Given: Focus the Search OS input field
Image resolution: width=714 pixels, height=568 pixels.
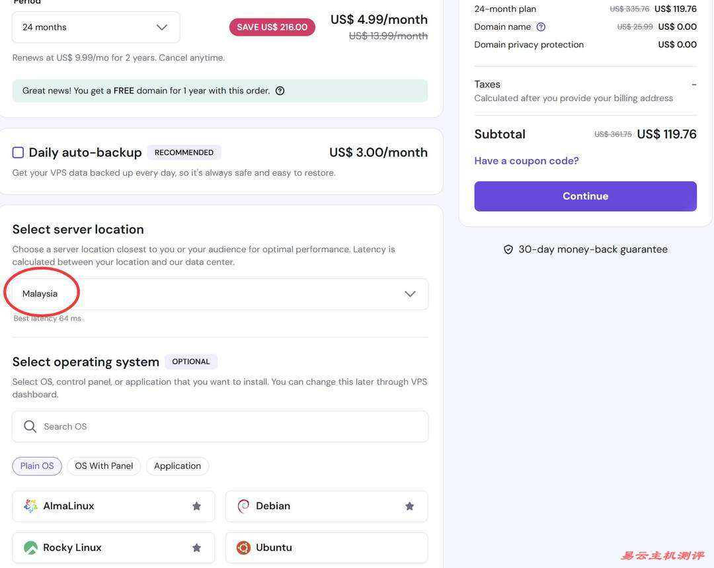Looking at the screenshot, I should pos(231,426).
